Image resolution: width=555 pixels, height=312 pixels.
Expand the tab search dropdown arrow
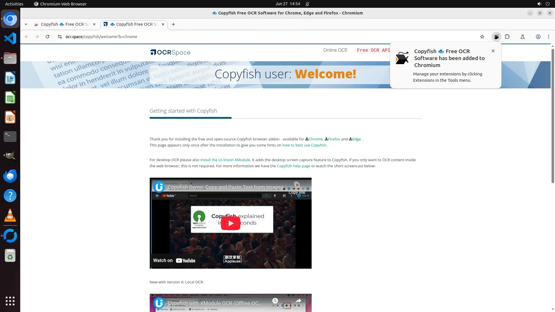coord(26,24)
